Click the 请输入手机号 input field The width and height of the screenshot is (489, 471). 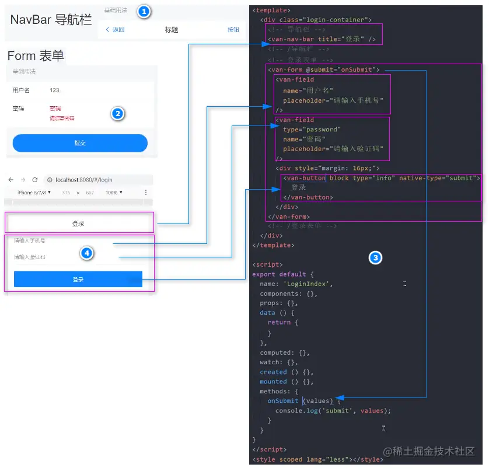point(79,240)
